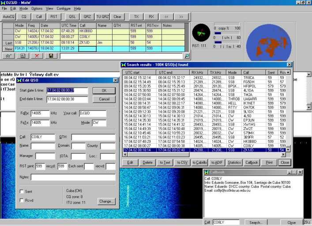Click the magnifier icon beside the log search field
Viewport: 312px width, 226px height.
(187, 56)
